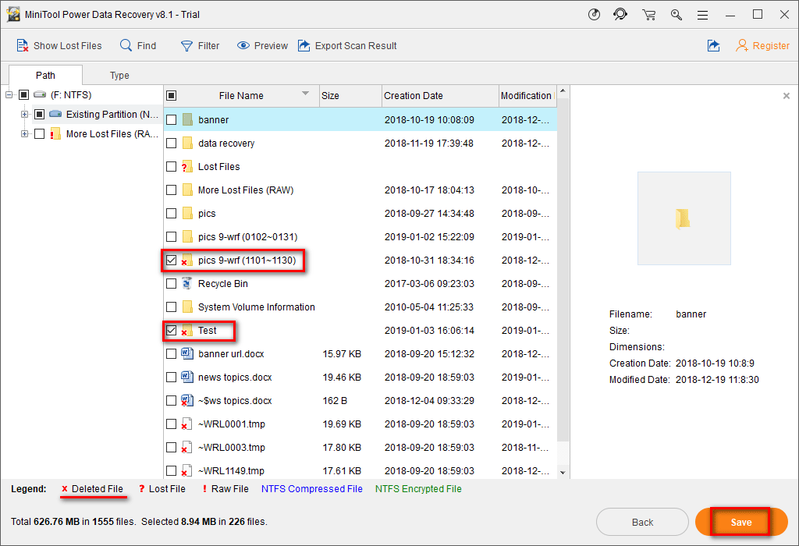Select the More Lost Files (RAW) row in the file list
799x546 pixels.
click(x=360, y=190)
